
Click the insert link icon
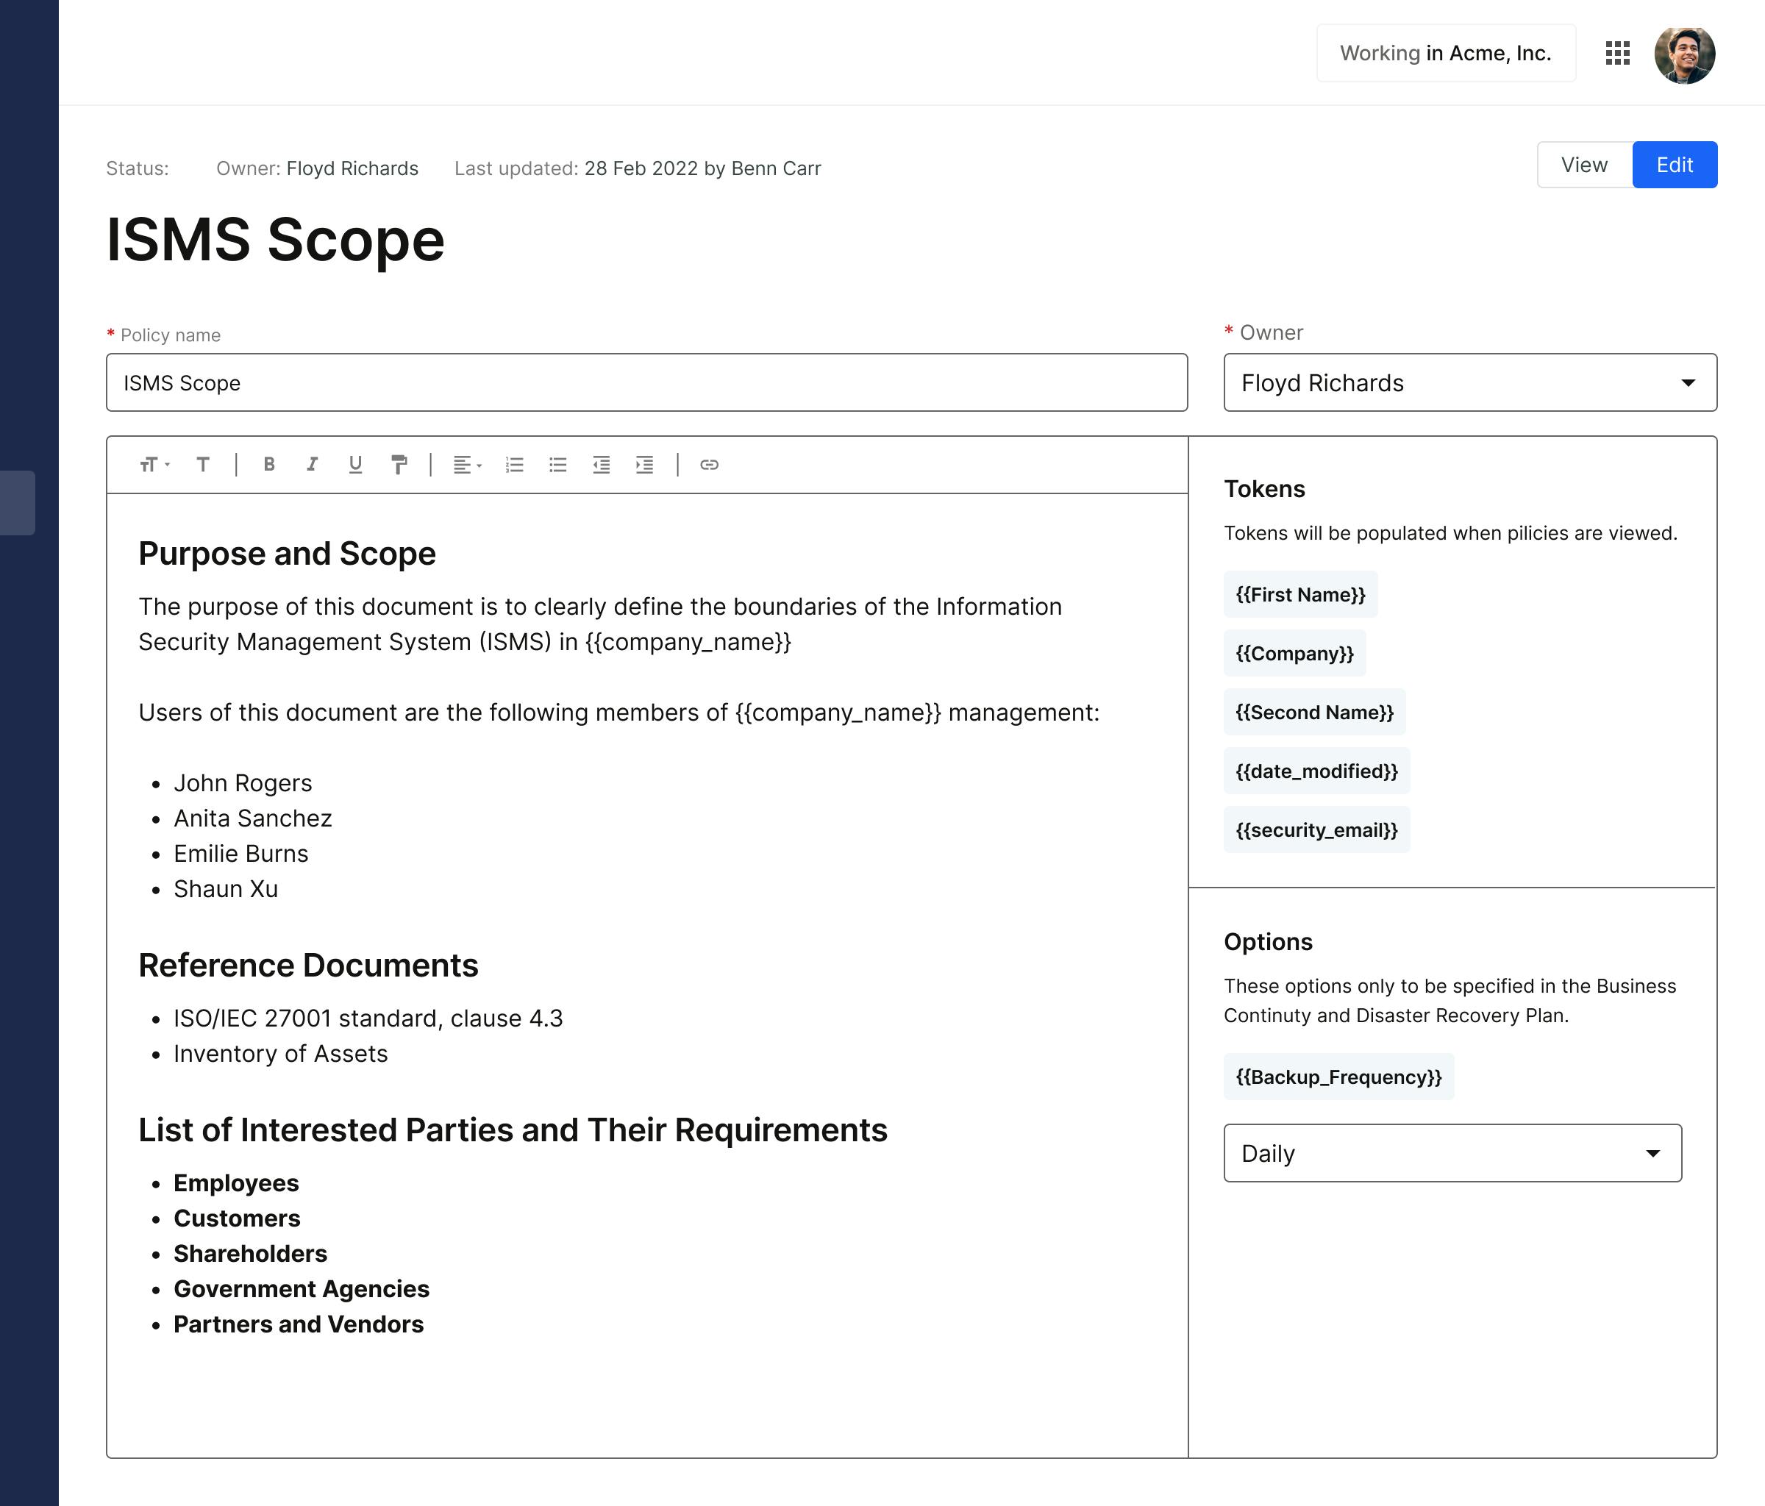709,464
